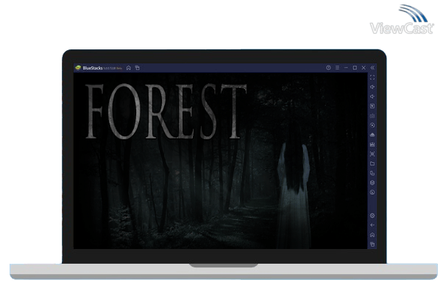Click the FOREST game title
The height and width of the screenshot is (305, 443).
[166, 111]
